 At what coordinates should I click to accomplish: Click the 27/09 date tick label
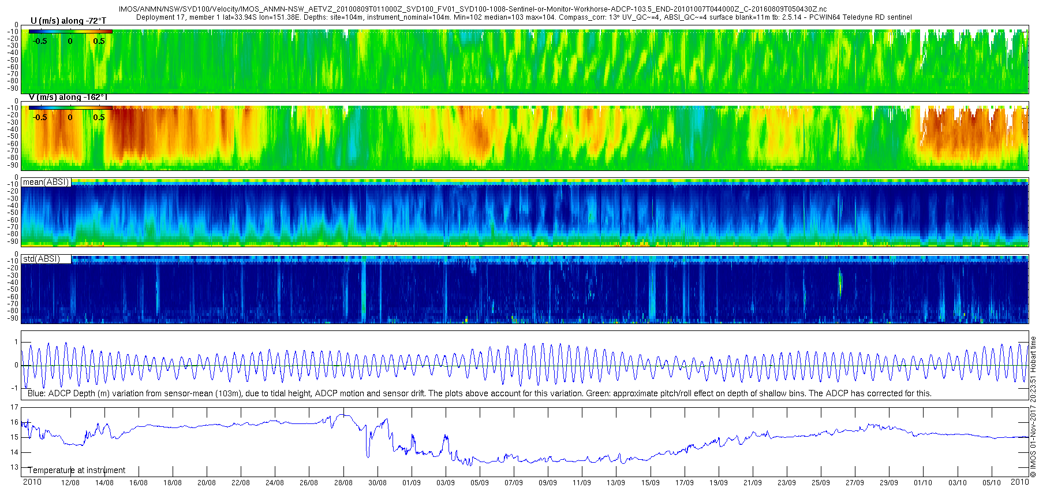tap(855, 483)
